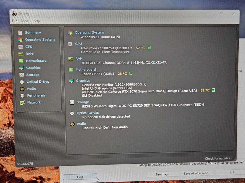Screen dimensions: 245x183
Task: Click the Graphics heading link in summary
Action: (x=83, y=81)
